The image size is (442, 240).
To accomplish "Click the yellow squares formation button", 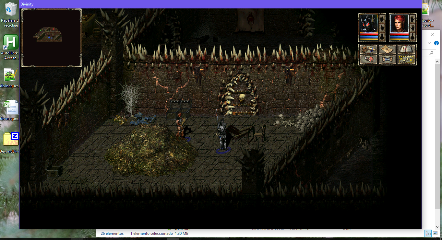I will pyautogui.click(x=406, y=60).
